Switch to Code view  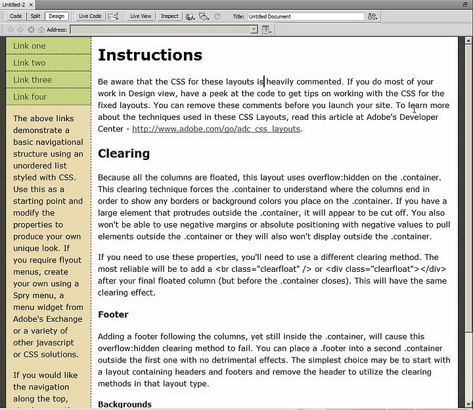pos(16,16)
